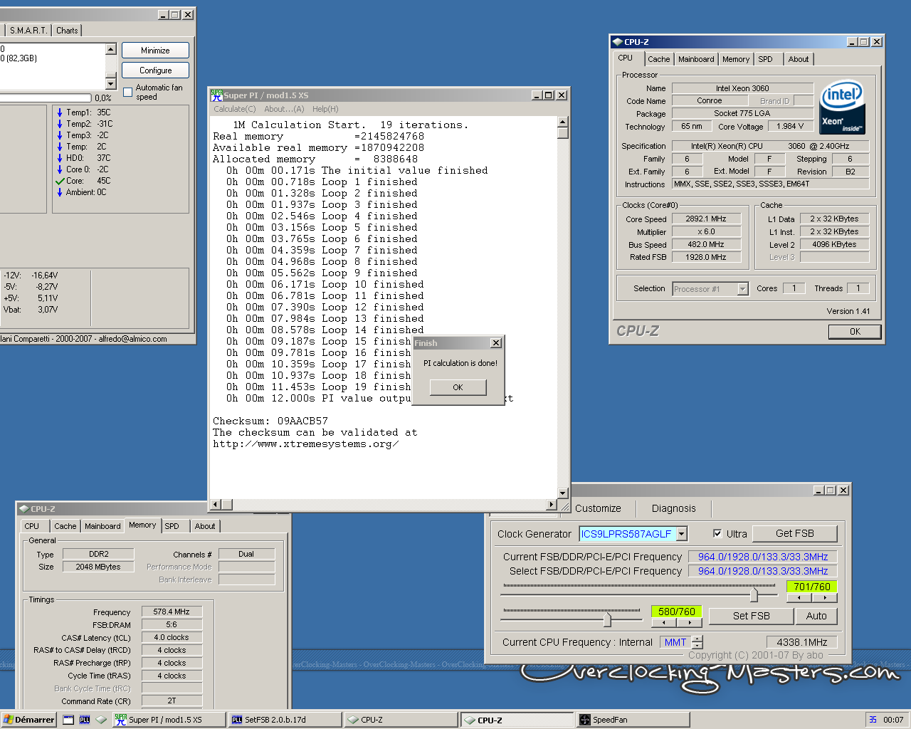This screenshot has width=911, height=729.
Task: Click the 4338.1MHz CPU frequency field
Action: [x=802, y=642]
